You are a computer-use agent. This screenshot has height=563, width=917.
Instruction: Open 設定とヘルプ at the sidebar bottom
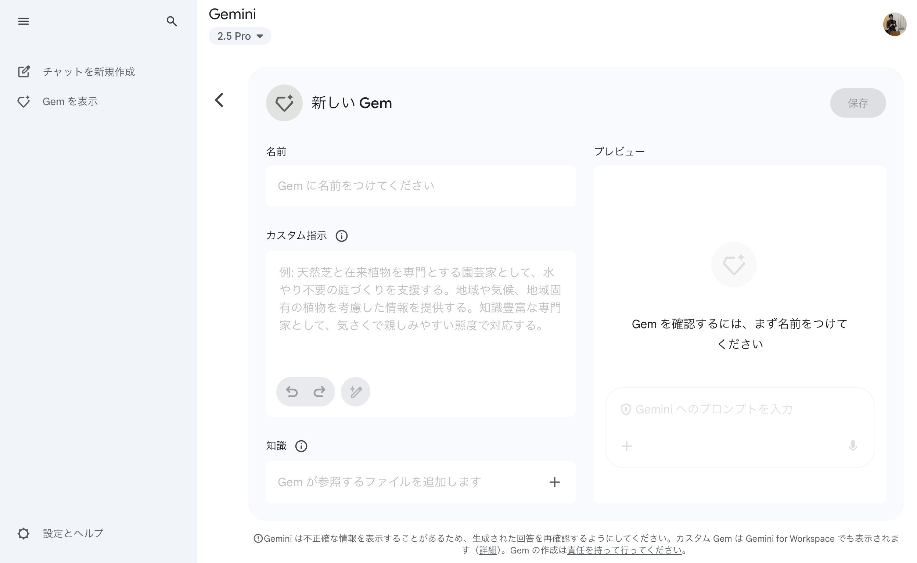point(73,533)
